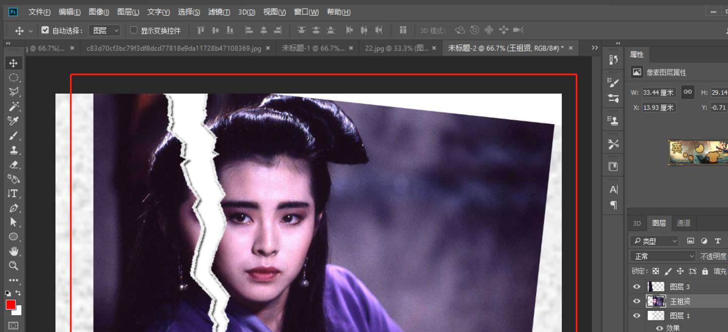728x332 pixels.
Task: Click the red foreground color swatch
Action: pos(10,305)
